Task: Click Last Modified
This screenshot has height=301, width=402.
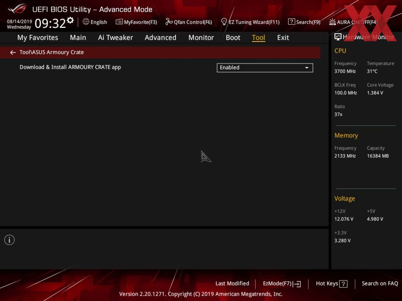Action: pyautogui.click(x=232, y=283)
